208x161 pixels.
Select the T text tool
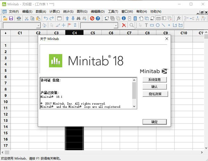point(146,25)
